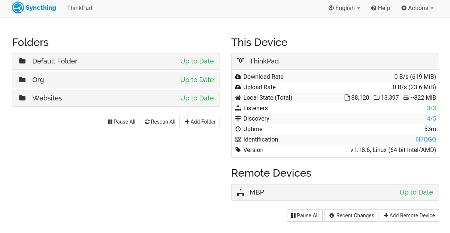
Task: Pause all remote devices
Action: (x=305, y=215)
